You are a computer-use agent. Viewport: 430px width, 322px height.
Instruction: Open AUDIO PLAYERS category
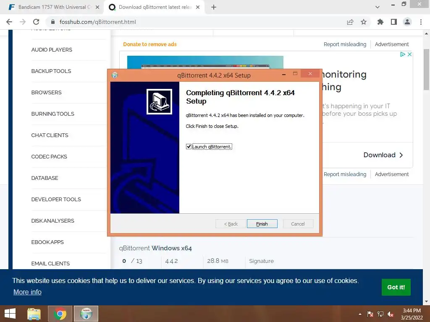tap(52, 50)
